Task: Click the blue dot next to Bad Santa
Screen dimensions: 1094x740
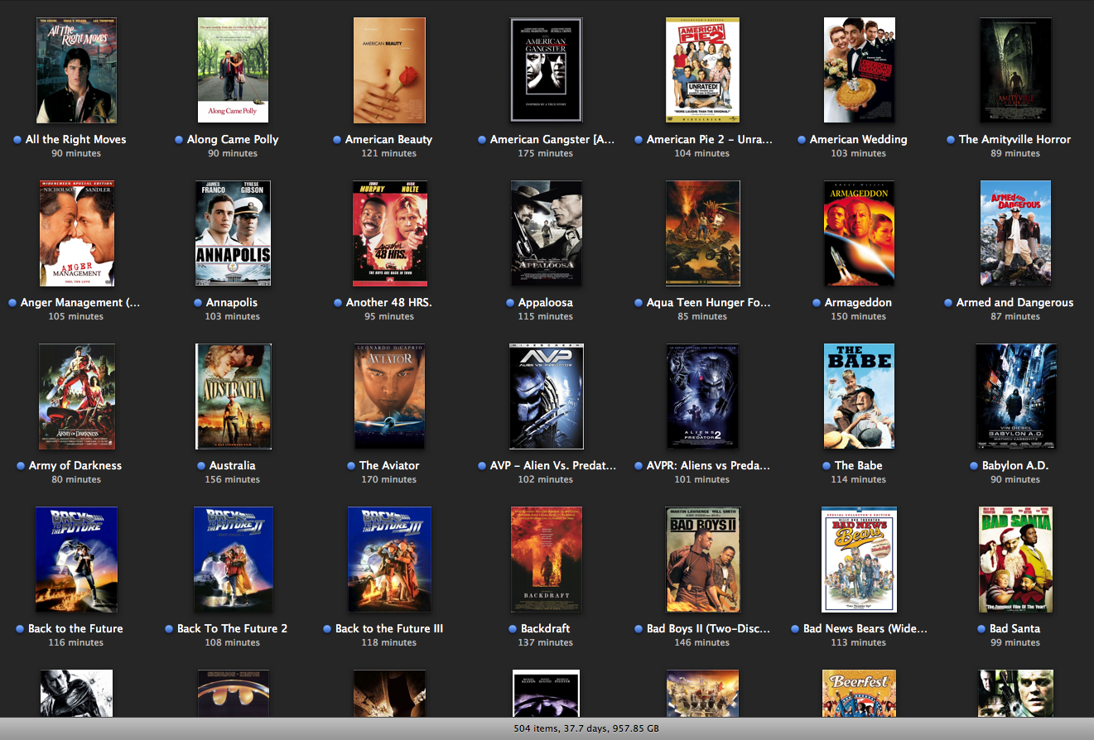Action: pos(982,629)
